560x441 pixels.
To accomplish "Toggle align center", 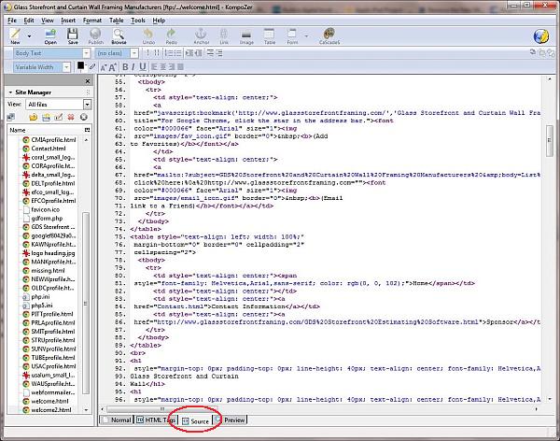I will coord(163,67).
